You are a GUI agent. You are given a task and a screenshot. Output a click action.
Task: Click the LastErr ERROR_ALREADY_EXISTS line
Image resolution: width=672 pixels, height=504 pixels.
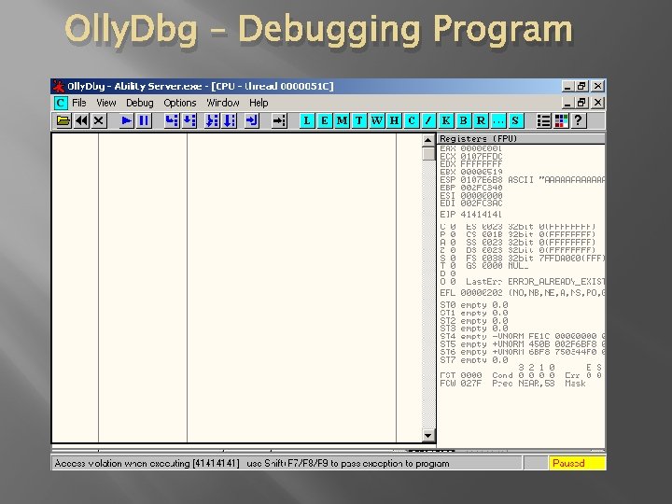536,282
